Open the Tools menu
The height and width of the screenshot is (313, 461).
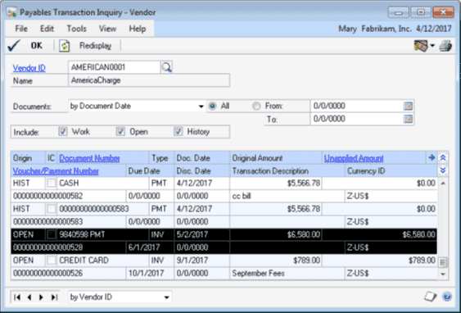(x=76, y=29)
